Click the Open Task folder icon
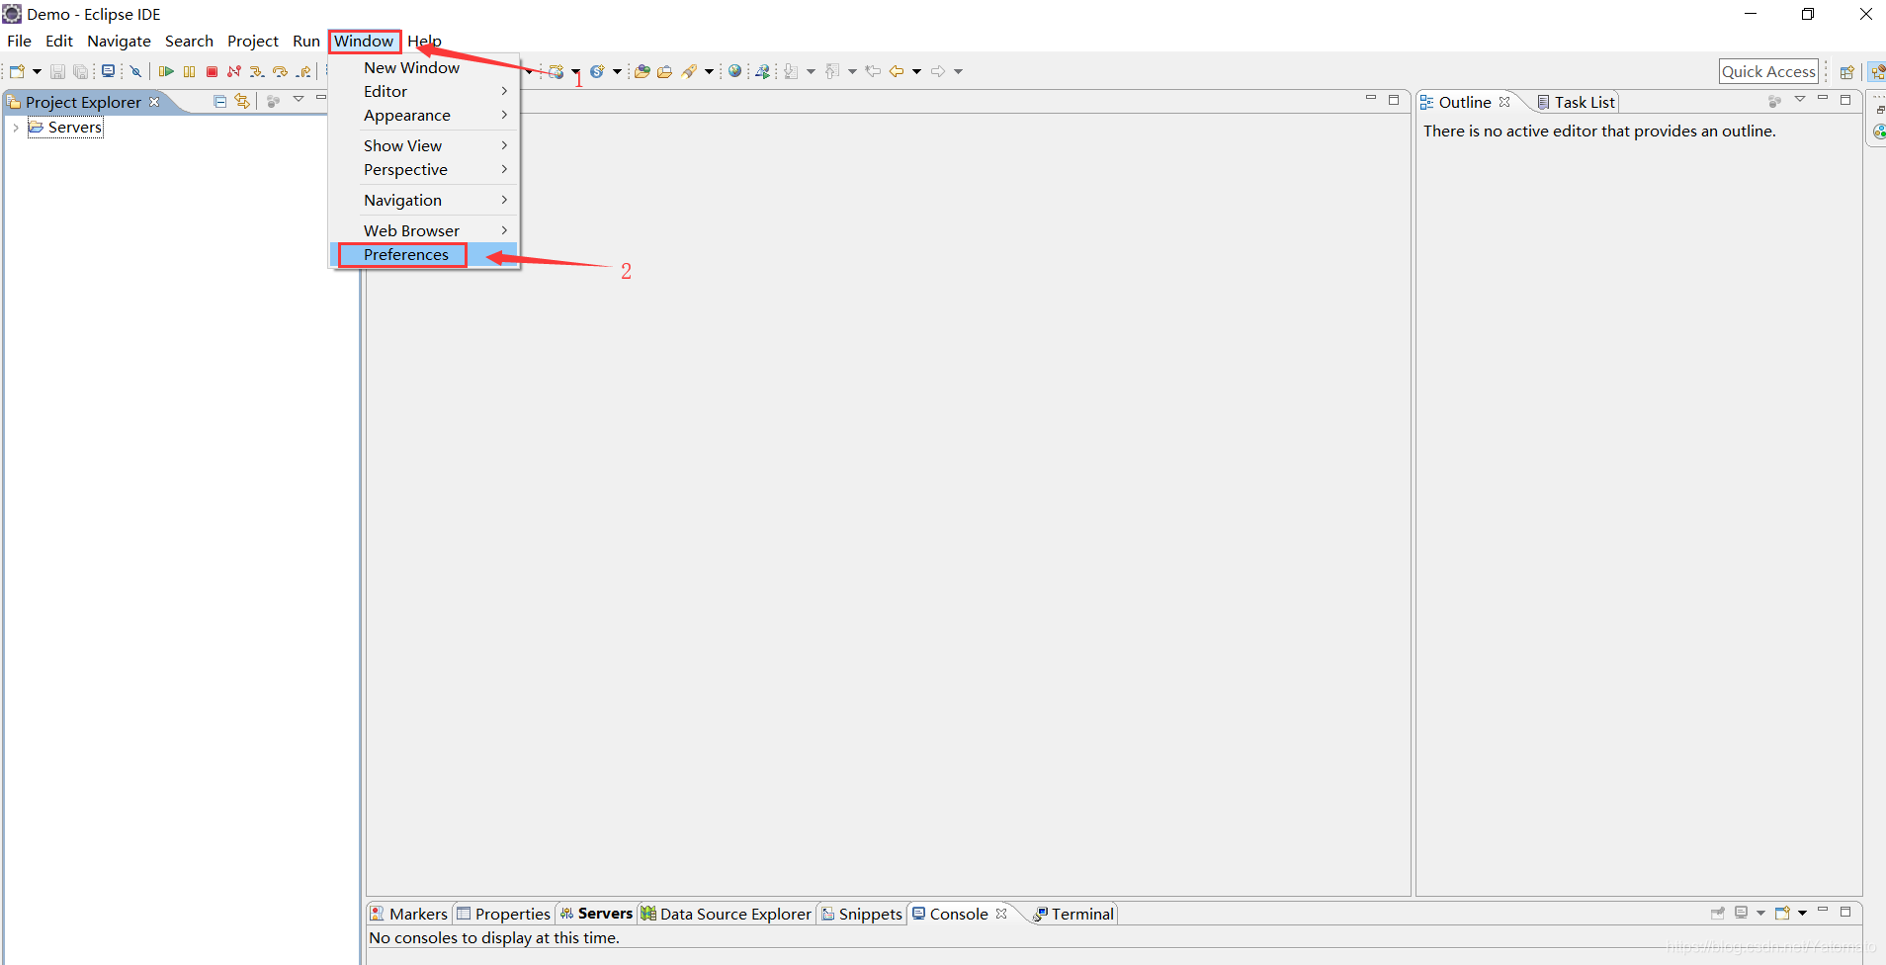The width and height of the screenshot is (1886, 965). [665, 71]
